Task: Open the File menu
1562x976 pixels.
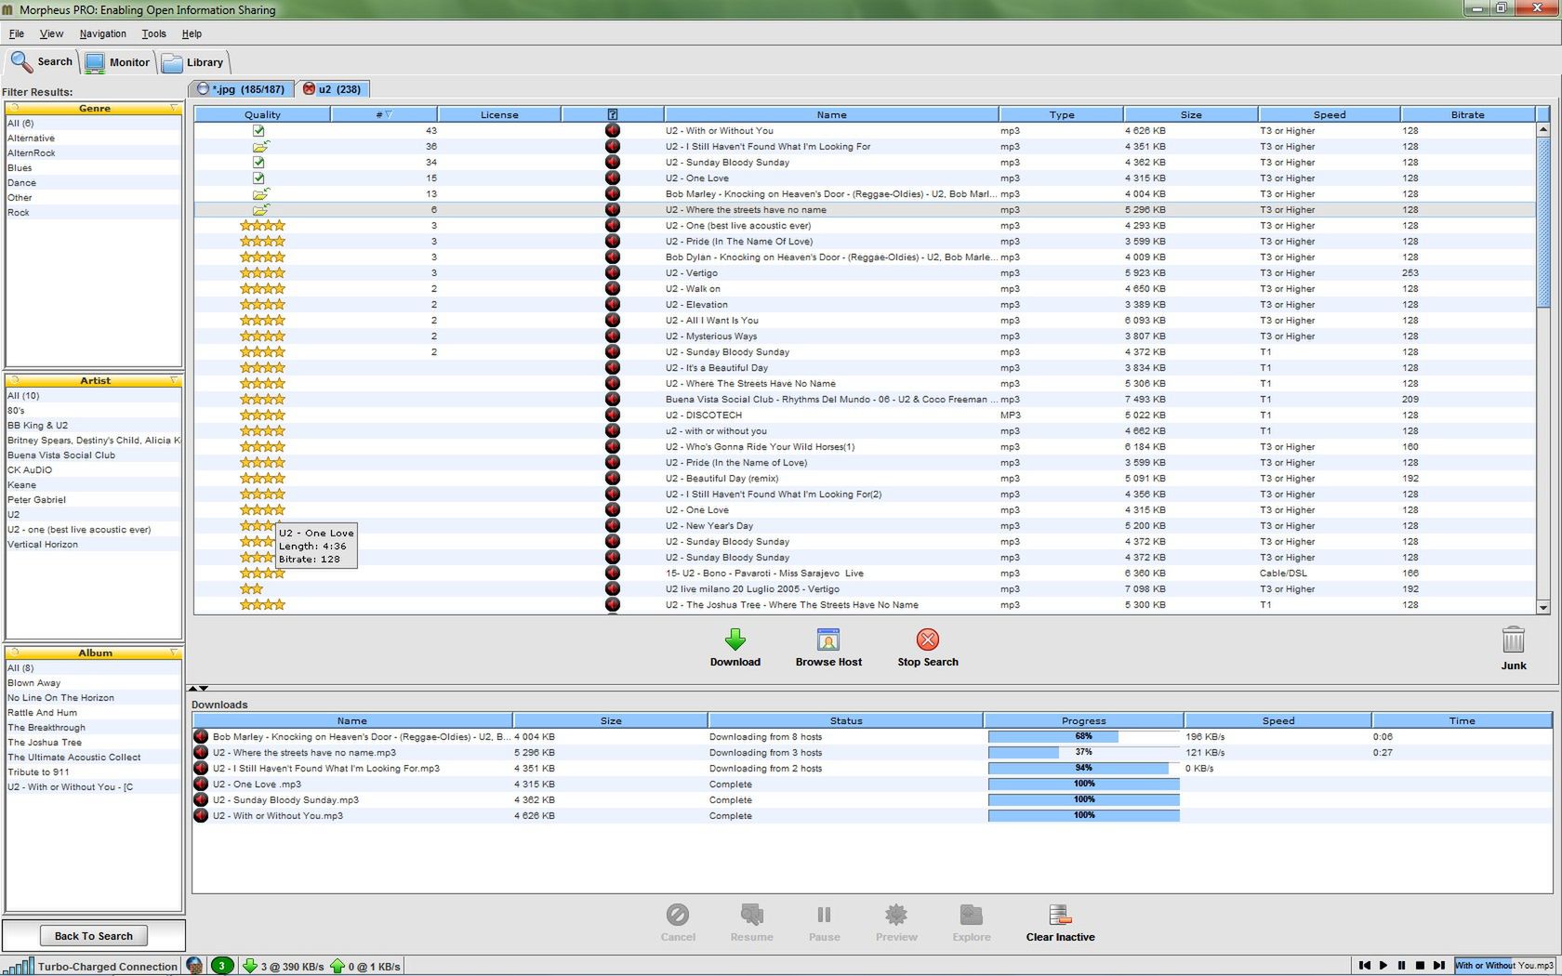Action: (x=17, y=33)
